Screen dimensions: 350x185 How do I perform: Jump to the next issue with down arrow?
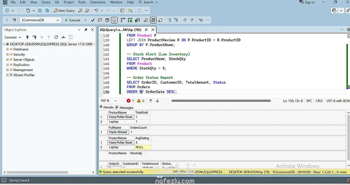(157, 101)
